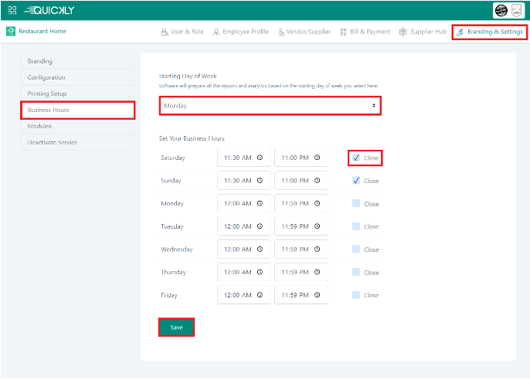Viewport: 530px width, 380px height.
Task: Click clock icon in Monday opening time
Action: click(x=260, y=204)
